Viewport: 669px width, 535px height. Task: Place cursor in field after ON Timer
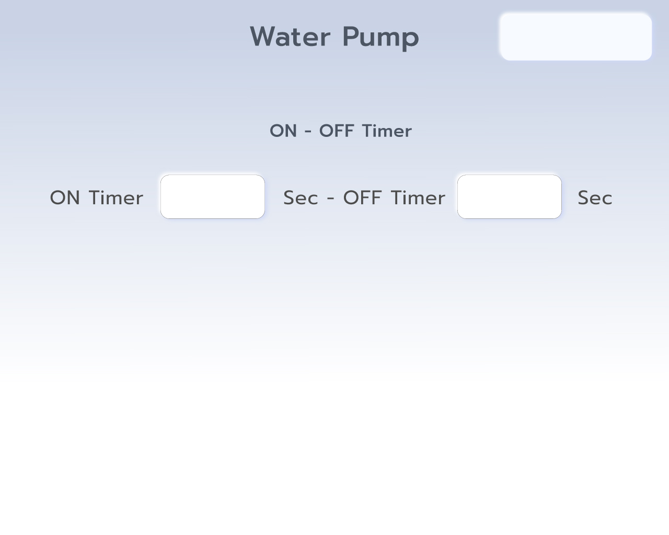213,197
